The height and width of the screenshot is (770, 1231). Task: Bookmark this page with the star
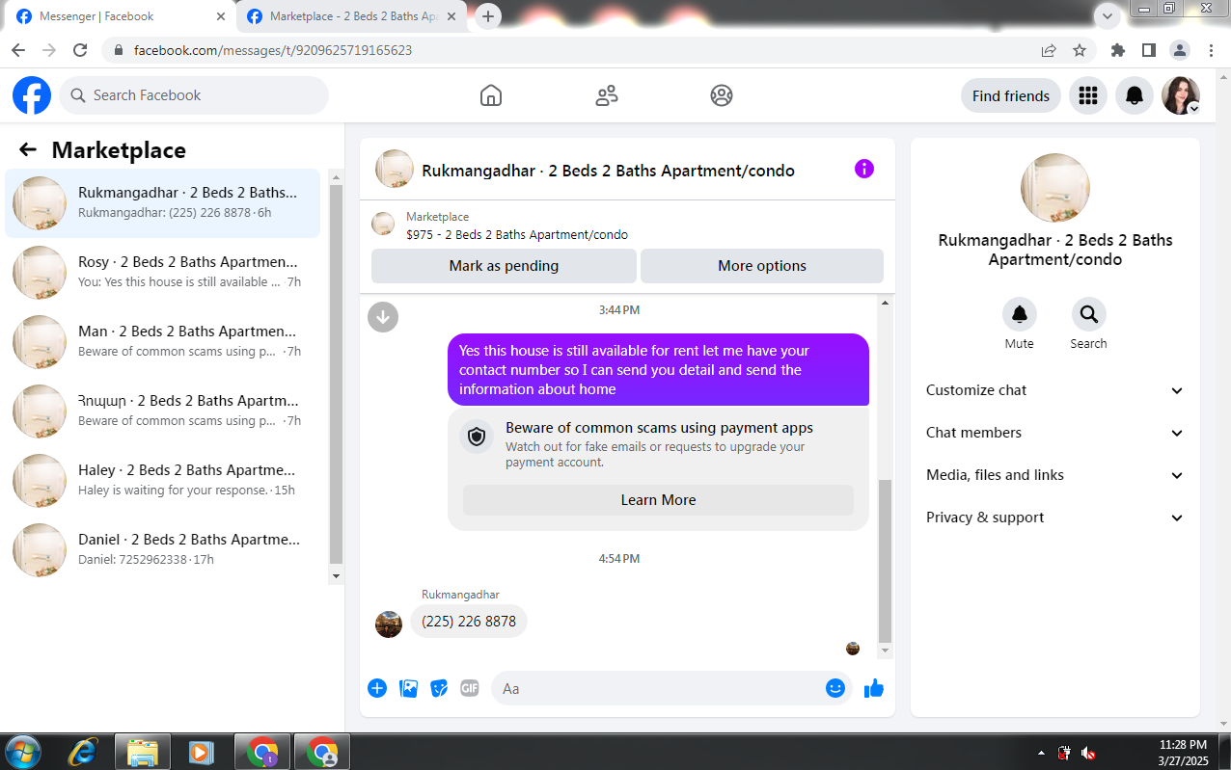[x=1080, y=50]
